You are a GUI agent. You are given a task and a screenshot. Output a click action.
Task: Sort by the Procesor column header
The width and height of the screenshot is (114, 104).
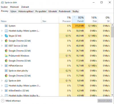coord(65,19)
